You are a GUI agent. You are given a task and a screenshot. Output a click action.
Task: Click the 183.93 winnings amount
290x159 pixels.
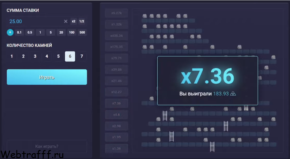click(x=221, y=94)
